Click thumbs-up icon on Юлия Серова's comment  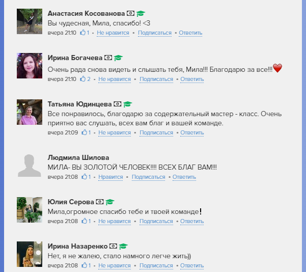[85, 221]
